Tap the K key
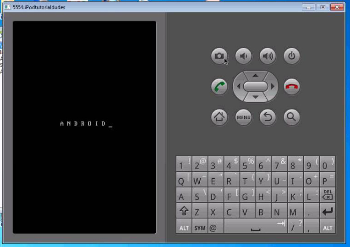This screenshot has height=247, width=350. click(x=295, y=195)
